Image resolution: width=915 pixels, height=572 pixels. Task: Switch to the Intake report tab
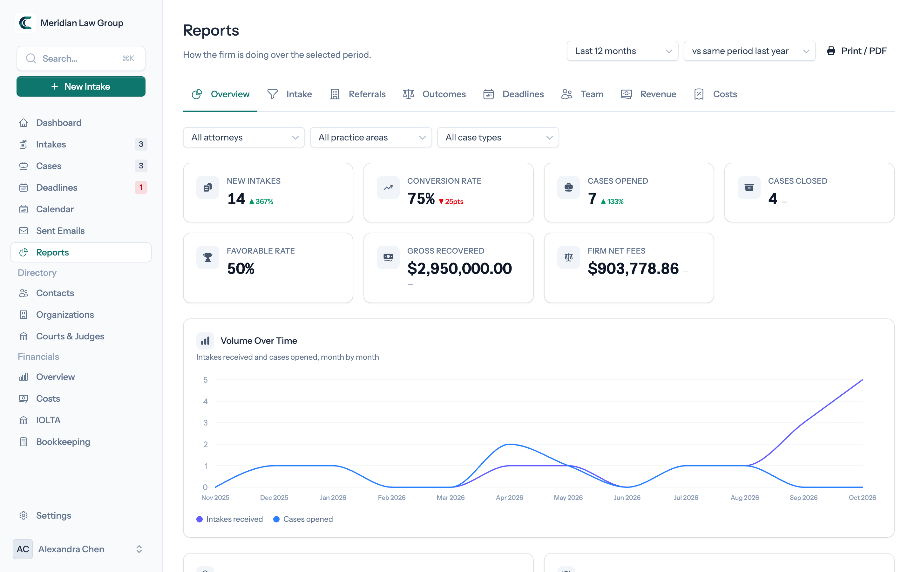(290, 94)
